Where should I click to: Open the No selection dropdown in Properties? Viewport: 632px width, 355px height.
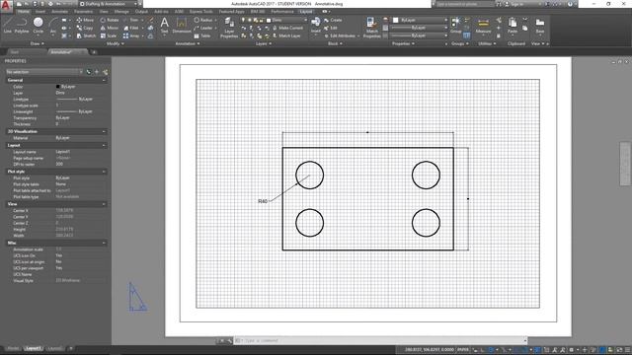43,72
